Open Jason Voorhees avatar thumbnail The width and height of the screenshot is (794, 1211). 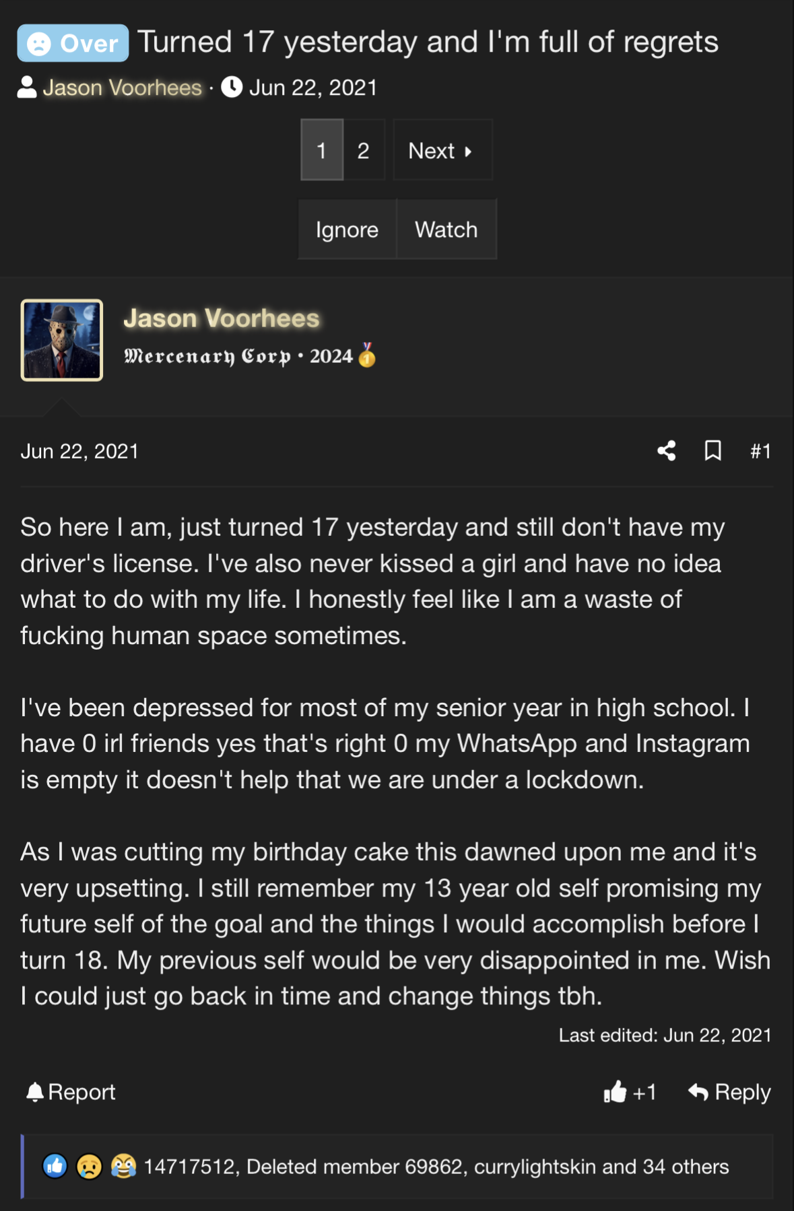(x=62, y=340)
